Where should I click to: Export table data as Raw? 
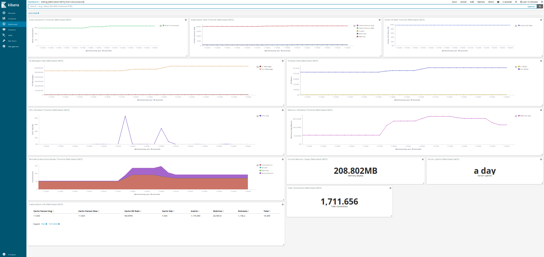pyautogui.click(x=44, y=224)
